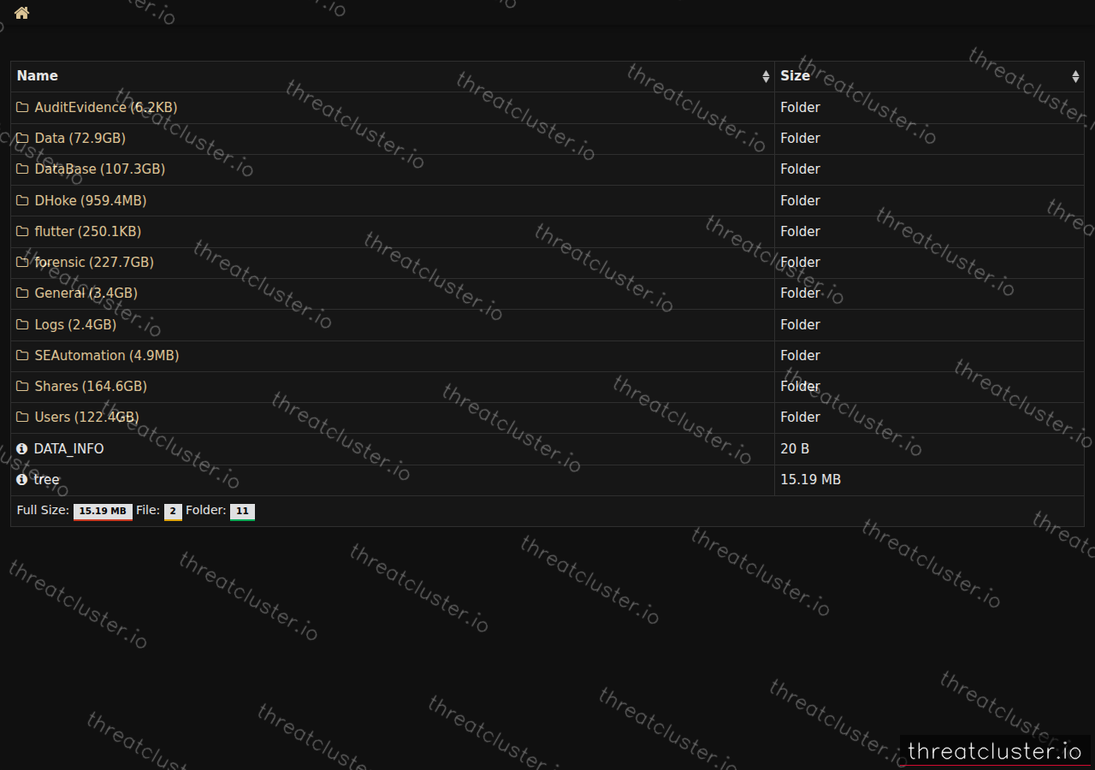The image size is (1095, 770).
Task: Open the tree file
Action: [47, 480]
